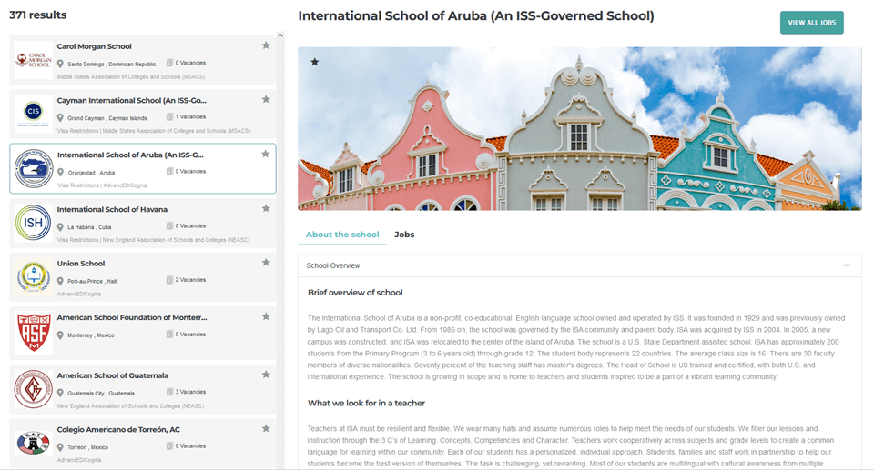The width and height of the screenshot is (874, 470).
Task: Click location pin beside Grand Cayman
Action: [x=60, y=118]
